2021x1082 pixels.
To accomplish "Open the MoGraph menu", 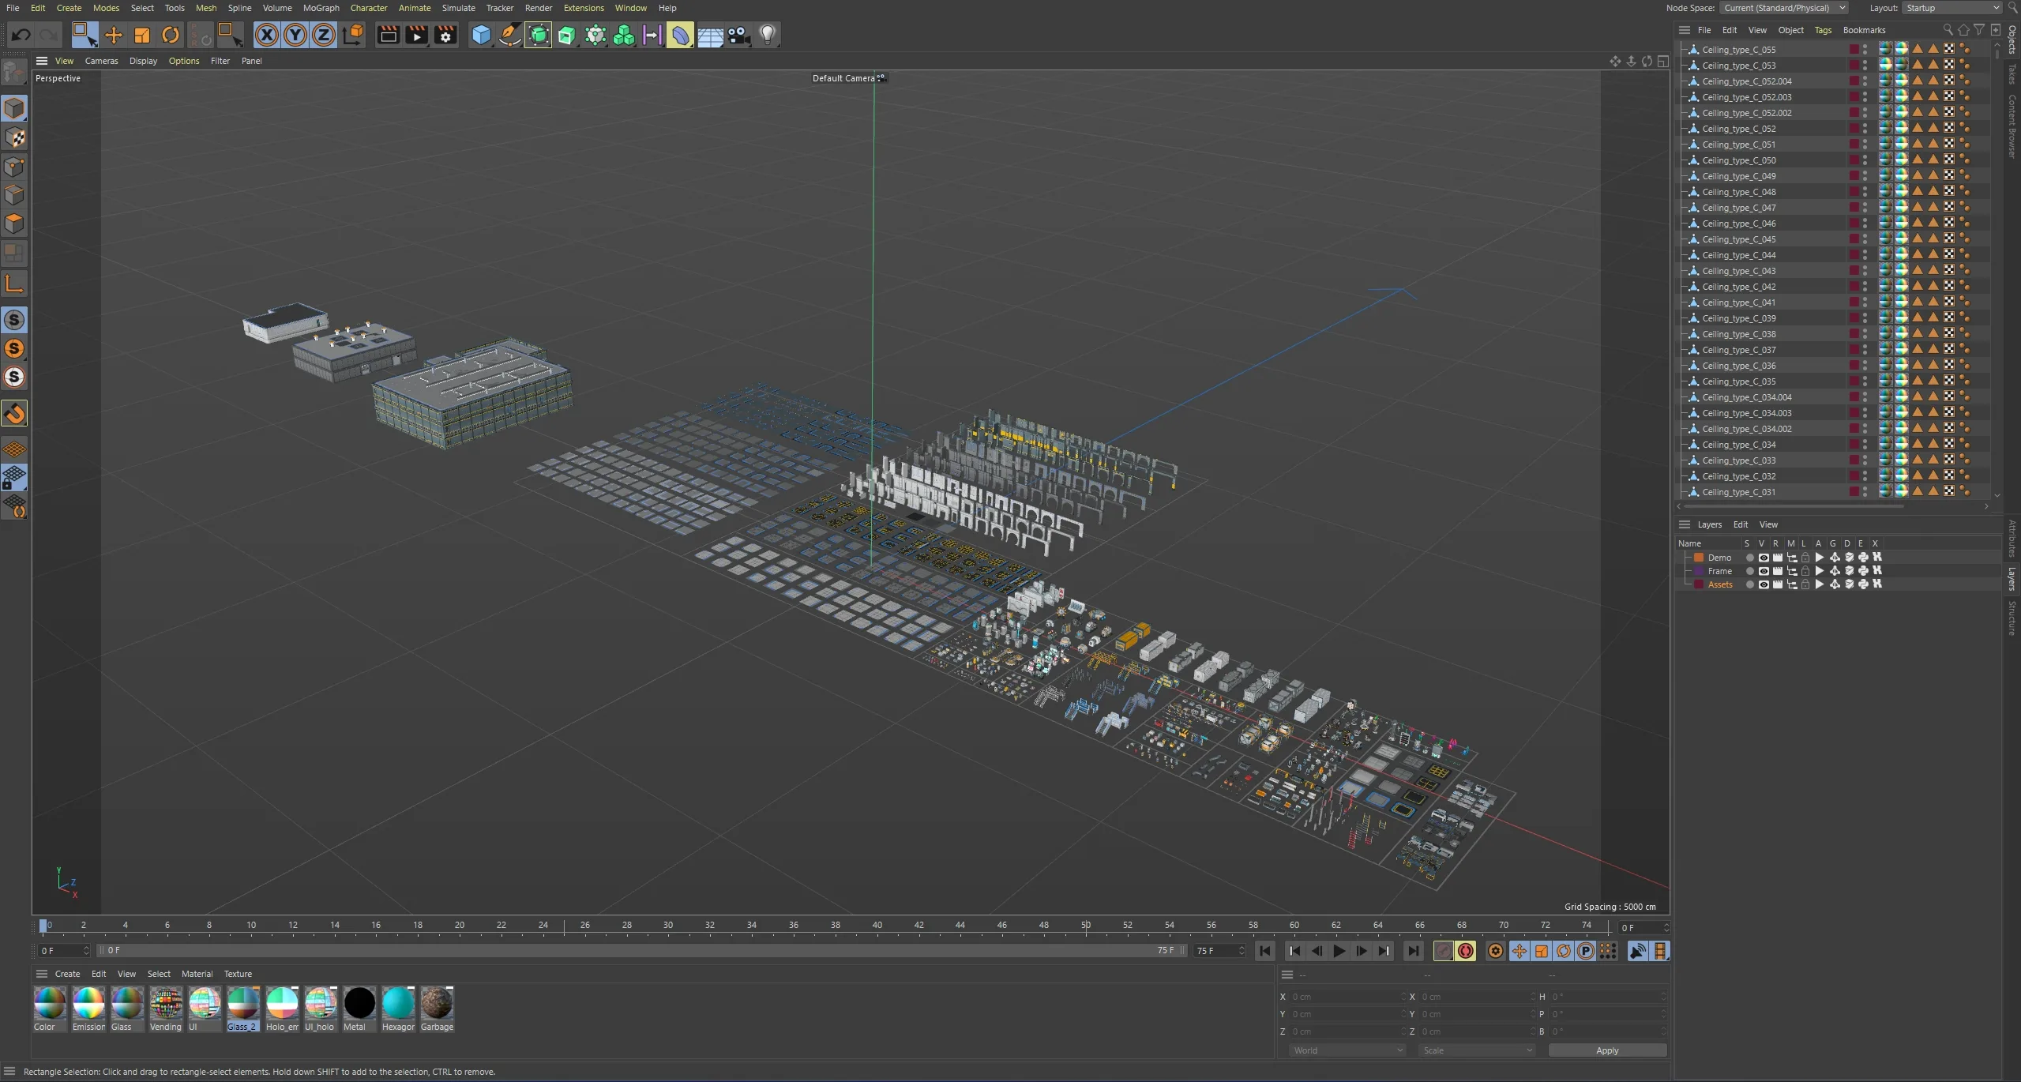I will (321, 8).
